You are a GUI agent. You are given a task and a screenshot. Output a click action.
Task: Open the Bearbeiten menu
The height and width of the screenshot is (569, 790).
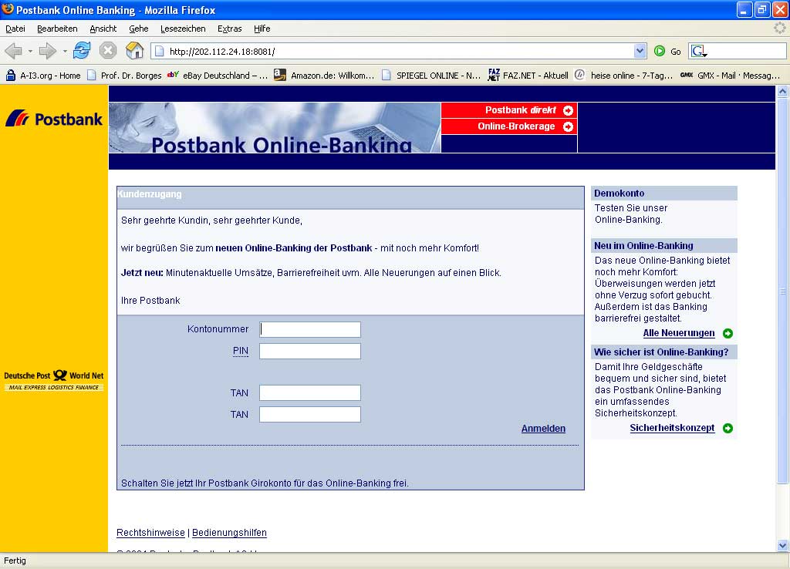coord(57,29)
